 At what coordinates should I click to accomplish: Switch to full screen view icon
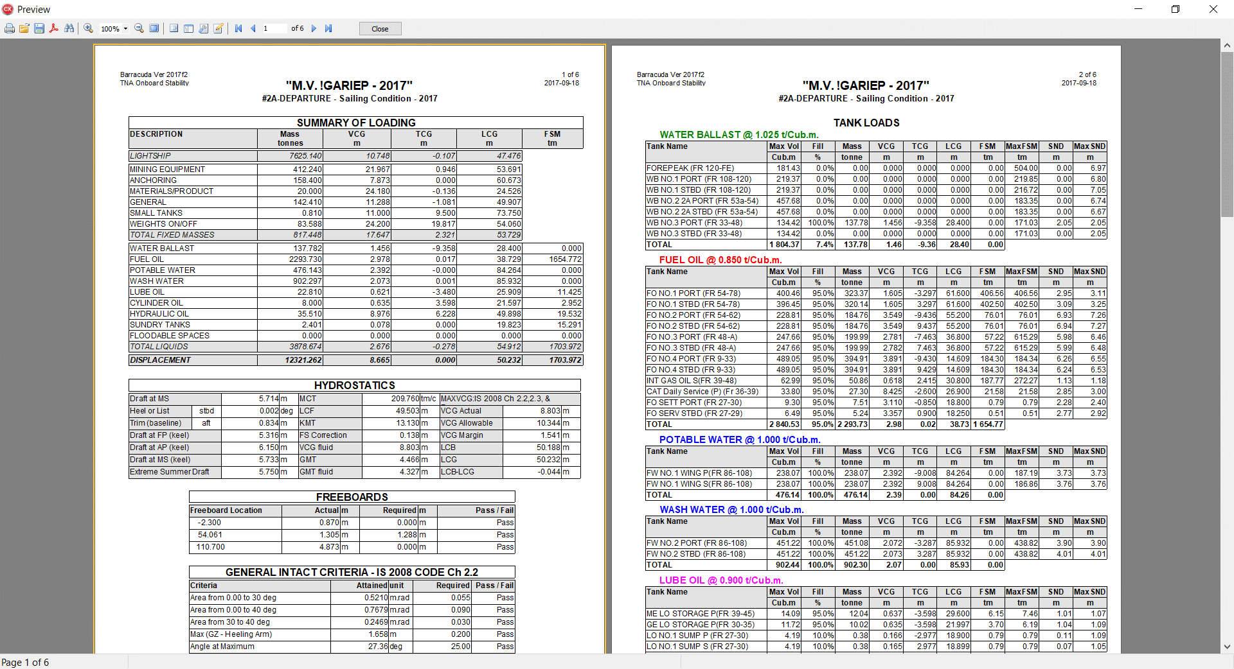(154, 28)
